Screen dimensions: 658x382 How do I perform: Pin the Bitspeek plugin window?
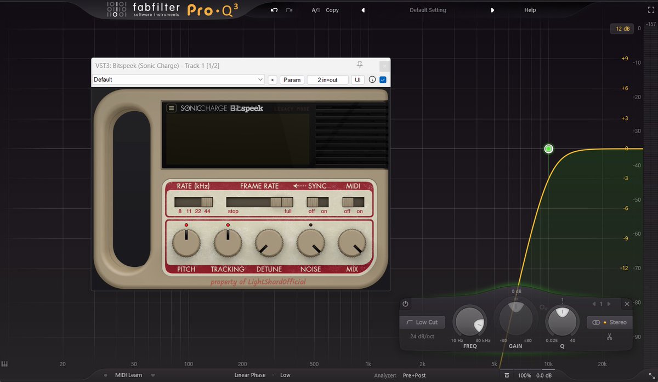click(x=360, y=65)
